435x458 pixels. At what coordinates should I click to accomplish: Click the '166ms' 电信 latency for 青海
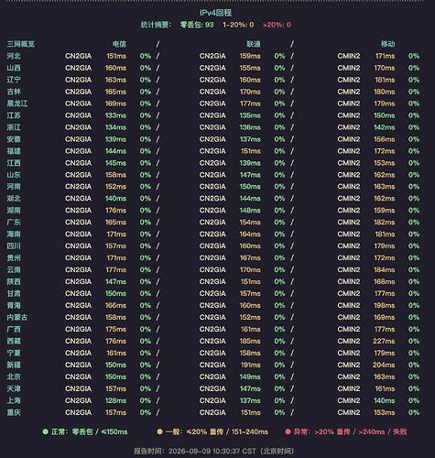coord(116,305)
